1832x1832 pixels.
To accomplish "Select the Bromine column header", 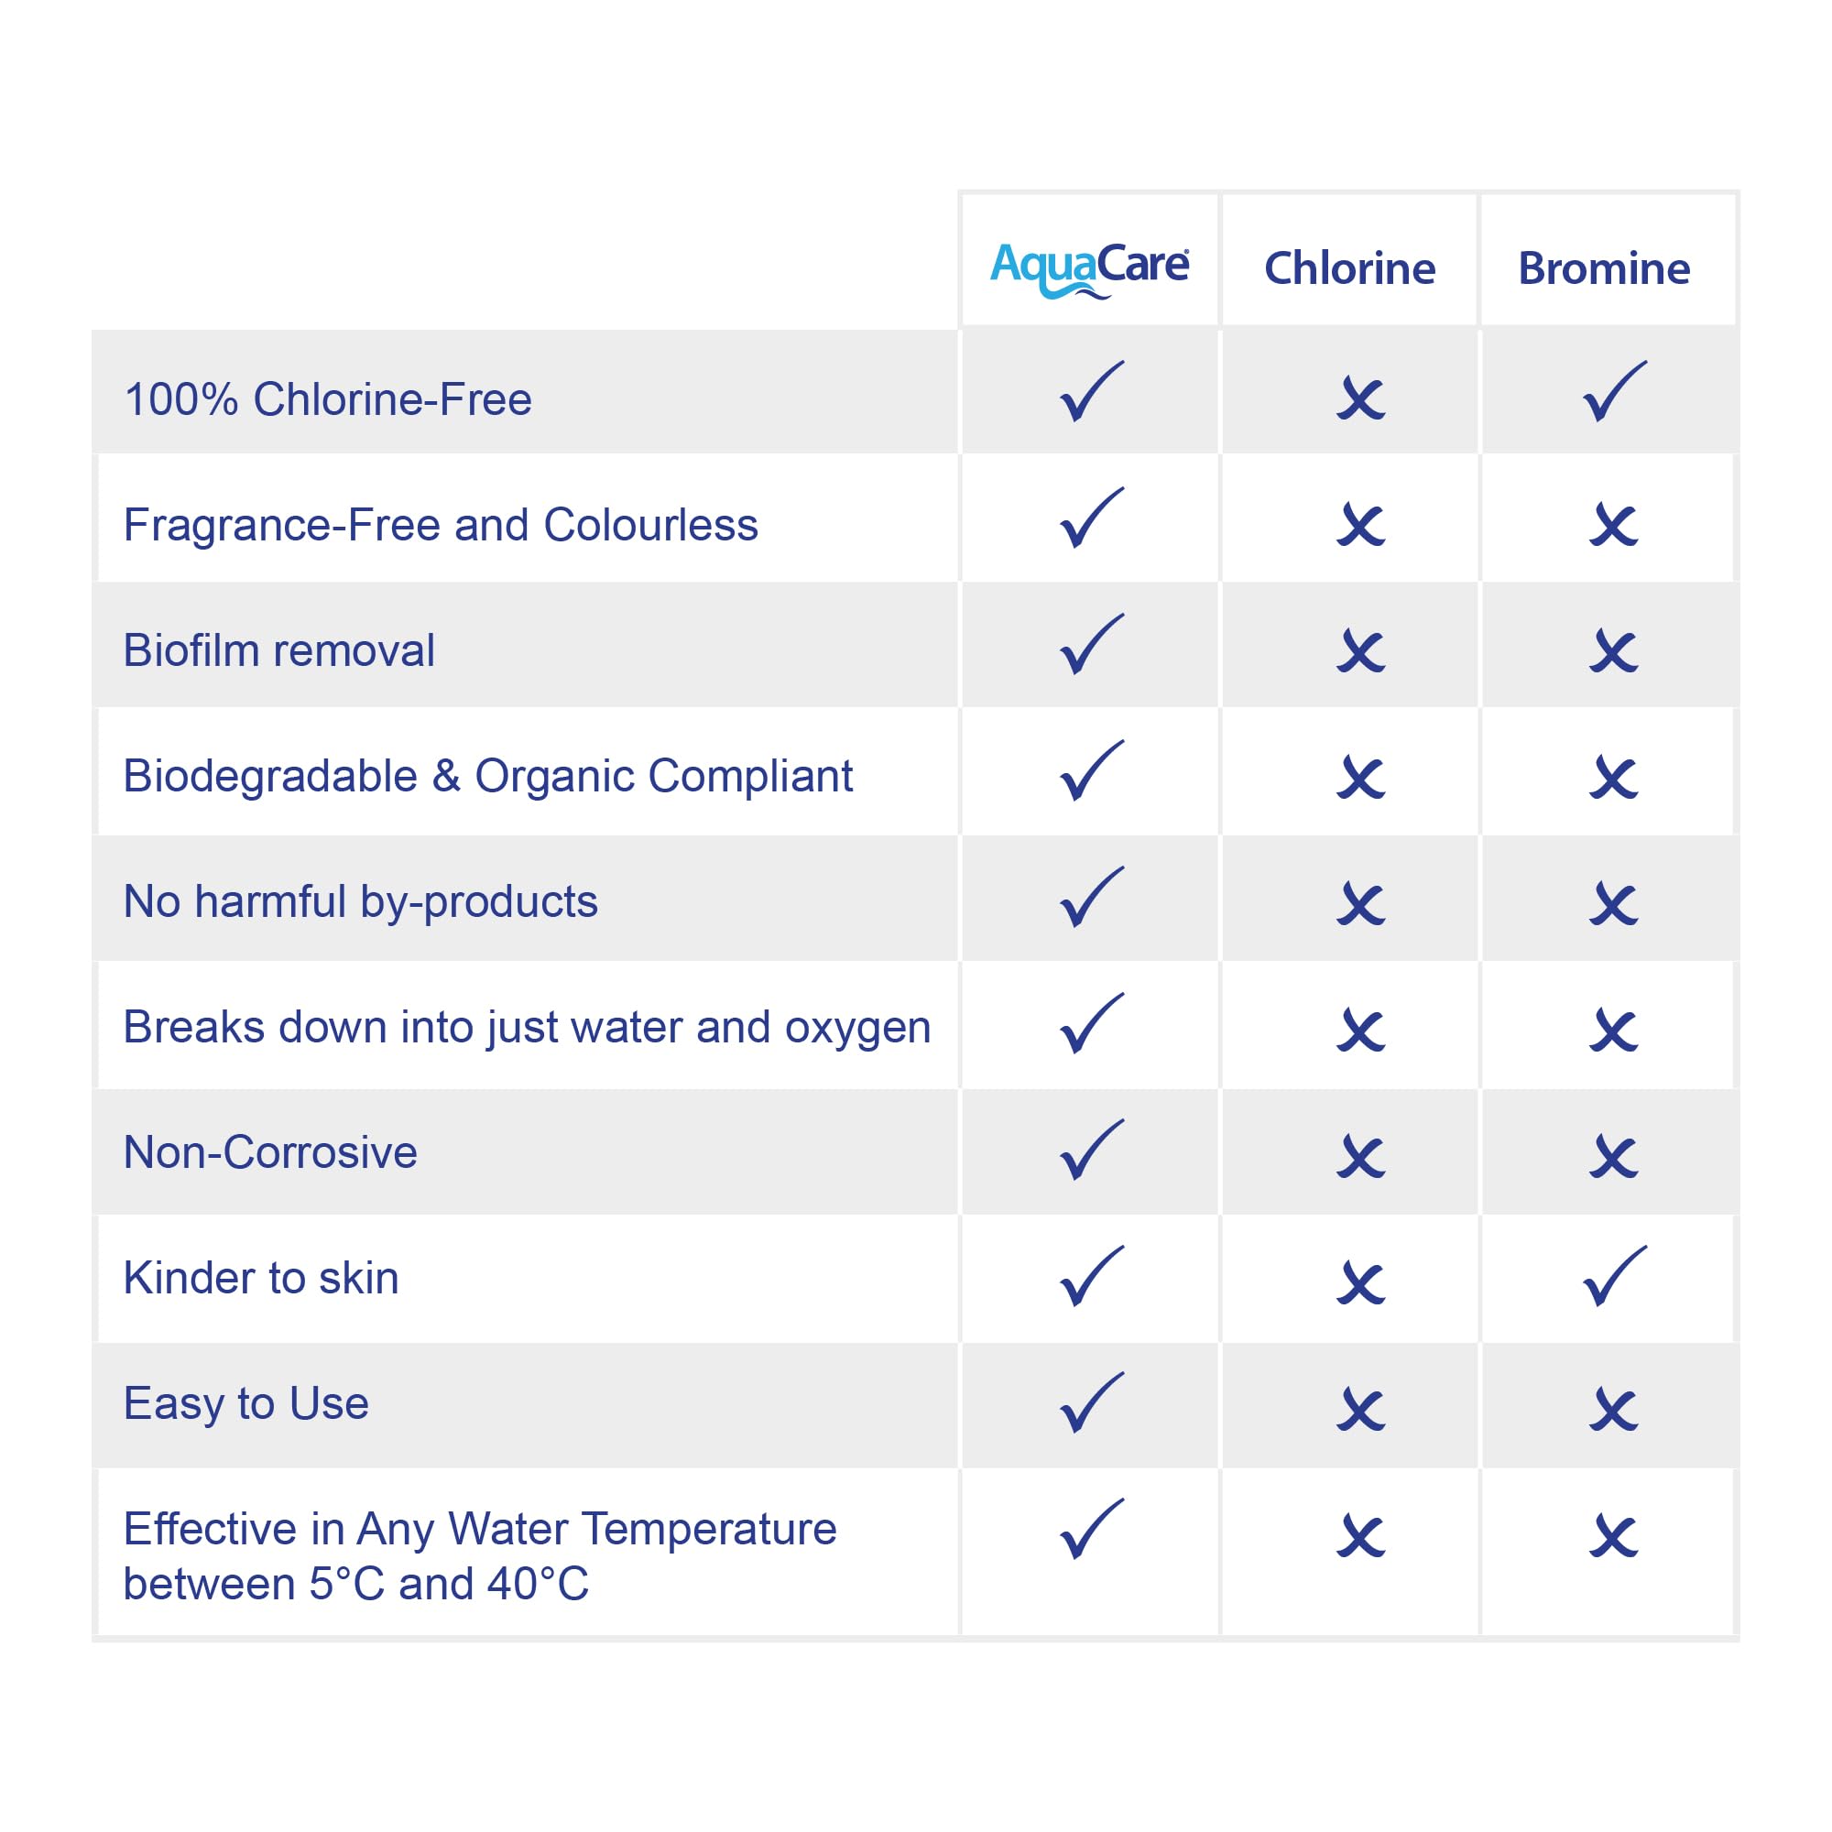I will (x=1604, y=268).
